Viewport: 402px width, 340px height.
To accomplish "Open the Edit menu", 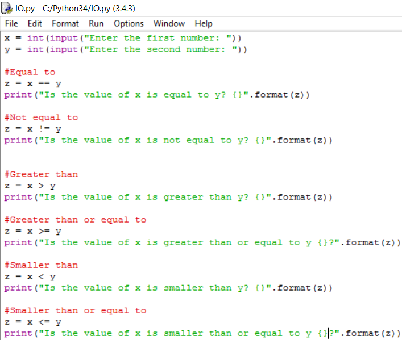I will click(x=35, y=23).
